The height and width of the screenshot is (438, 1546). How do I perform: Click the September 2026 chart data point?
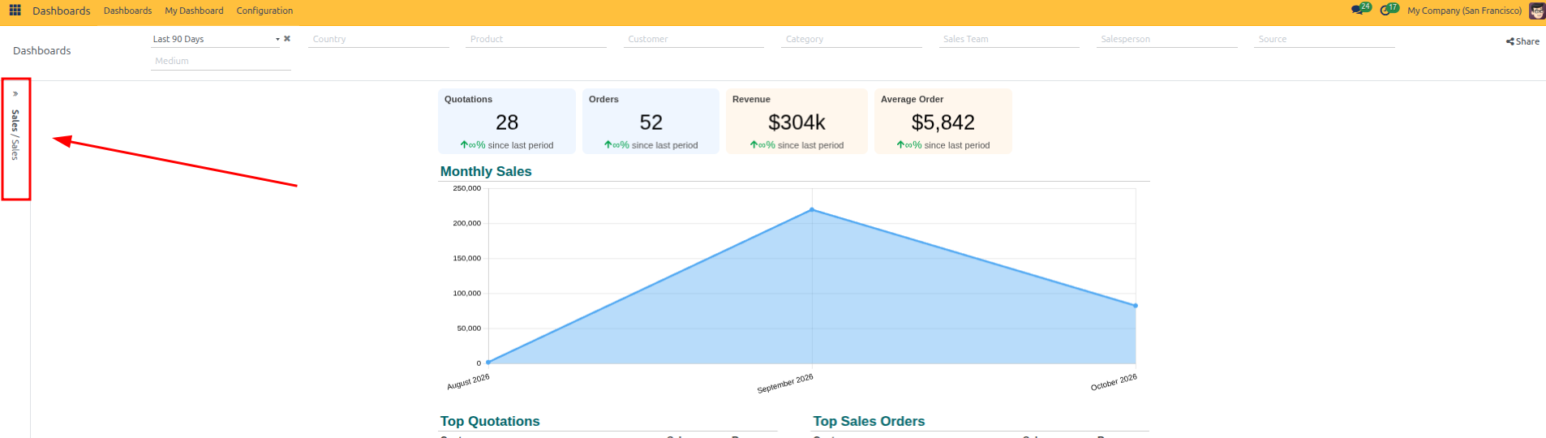[812, 210]
